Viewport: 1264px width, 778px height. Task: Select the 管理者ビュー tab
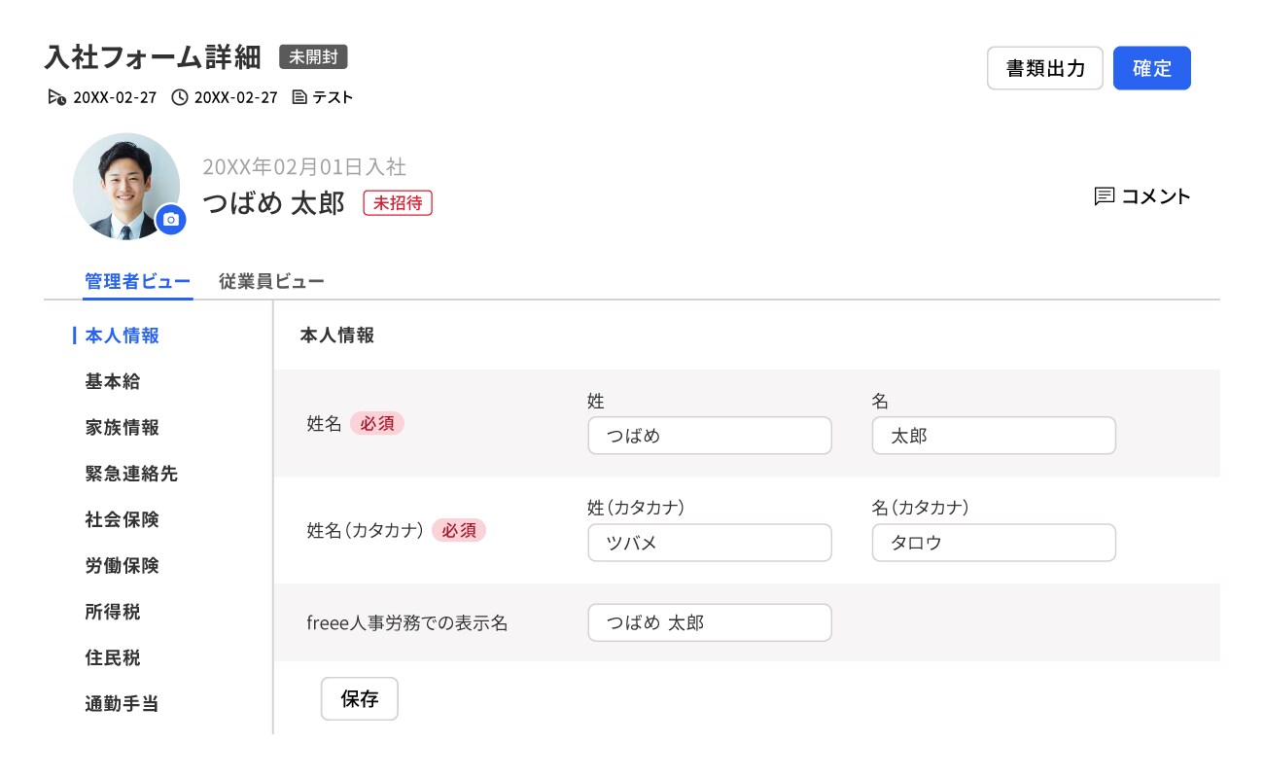pyautogui.click(x=137, y=282)
